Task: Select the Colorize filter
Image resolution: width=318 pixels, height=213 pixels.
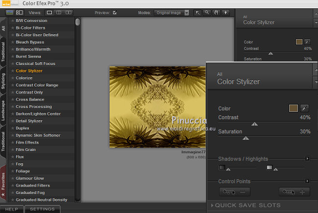Action: click(x=24, y=78)
